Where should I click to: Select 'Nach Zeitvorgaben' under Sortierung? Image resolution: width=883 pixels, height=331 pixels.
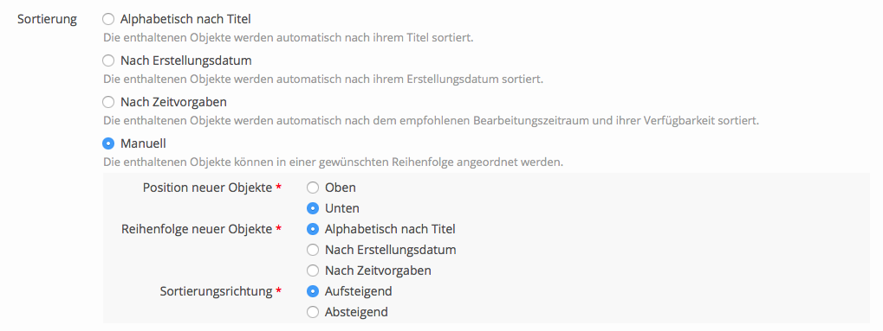pyautogui.click(x=108, y=102)
